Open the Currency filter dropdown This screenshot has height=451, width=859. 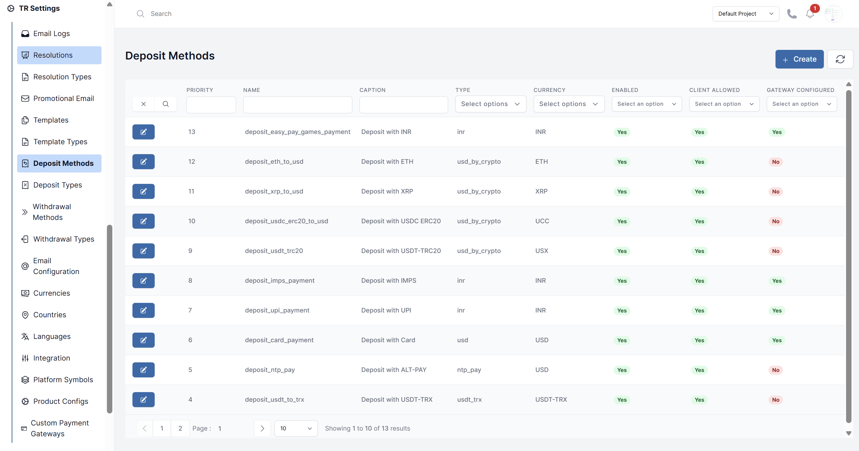pos(569,104)
